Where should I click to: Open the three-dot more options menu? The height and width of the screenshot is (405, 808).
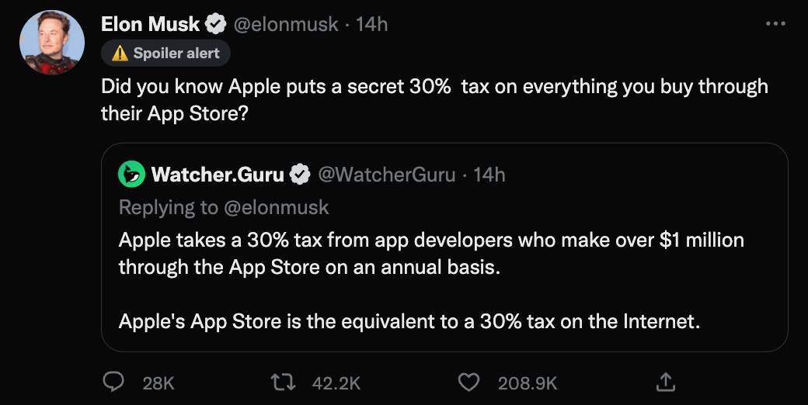click(x=775, y=24)
